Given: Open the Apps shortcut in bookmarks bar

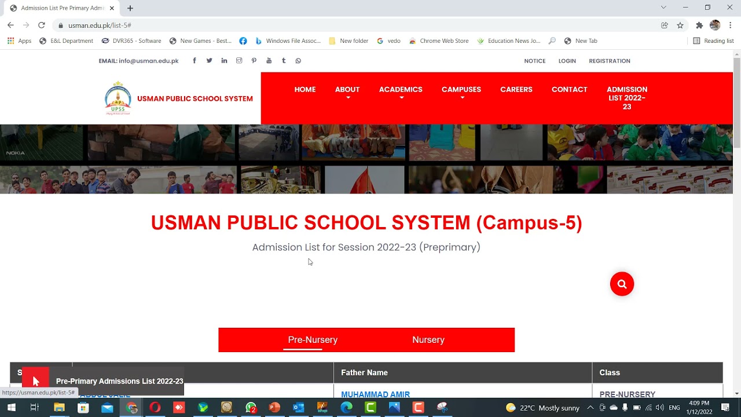Looking at the screenshot, I should click(x=19, y=41).
